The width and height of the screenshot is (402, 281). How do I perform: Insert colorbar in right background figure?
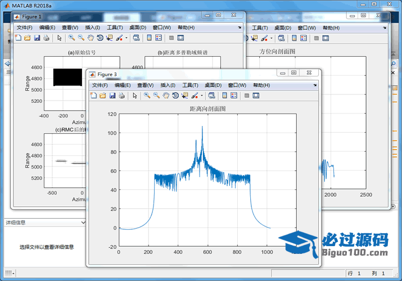coord(294,38)
